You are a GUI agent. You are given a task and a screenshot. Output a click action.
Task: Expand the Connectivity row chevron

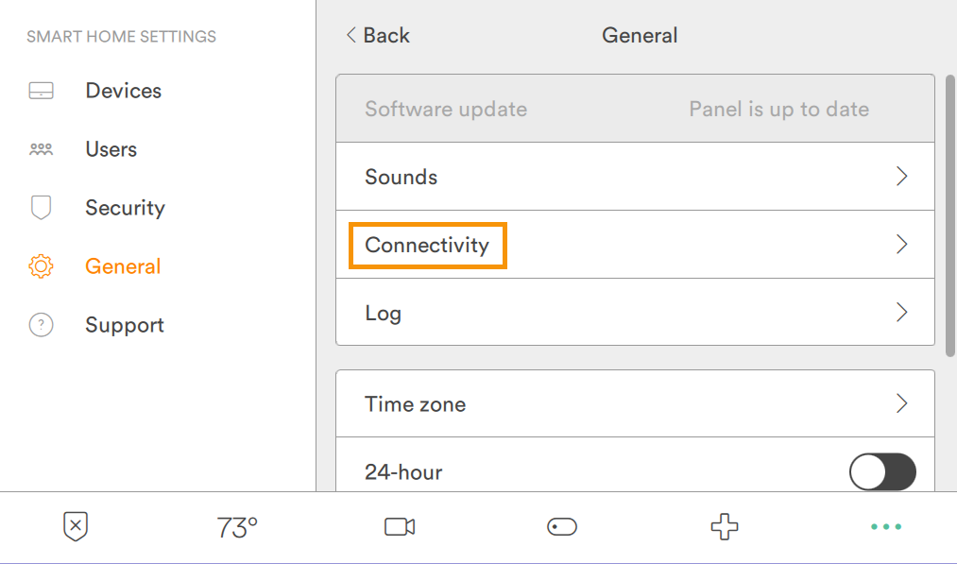[x=901, y=245]
